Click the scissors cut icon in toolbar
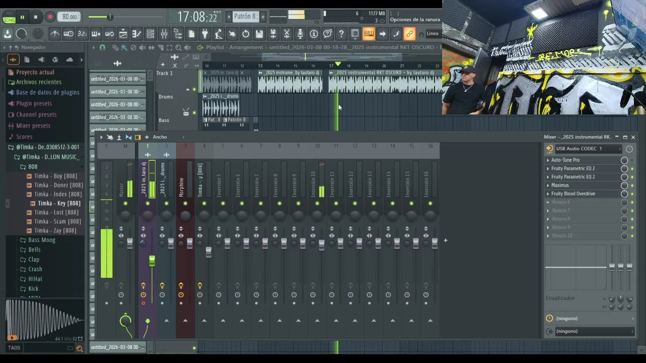This screenshot has height=363, width=646. pyautogui.click(x=287, y=34)
